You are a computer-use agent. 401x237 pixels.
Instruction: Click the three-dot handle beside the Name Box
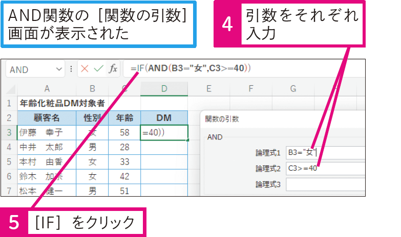[x=71, y=69]
